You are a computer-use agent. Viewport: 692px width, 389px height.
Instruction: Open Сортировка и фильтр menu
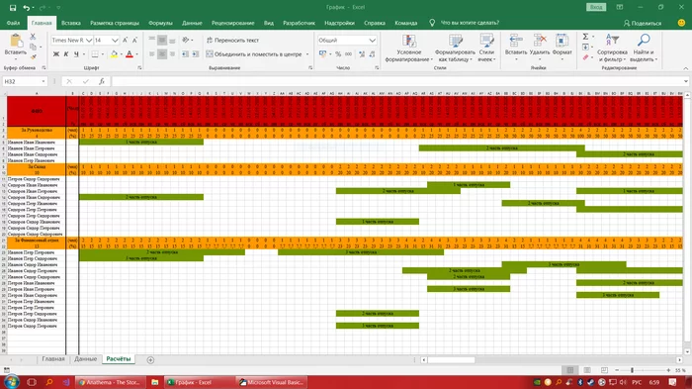click(x=612, y=49)
